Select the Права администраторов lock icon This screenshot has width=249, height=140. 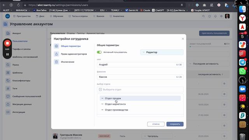point(56,54)
